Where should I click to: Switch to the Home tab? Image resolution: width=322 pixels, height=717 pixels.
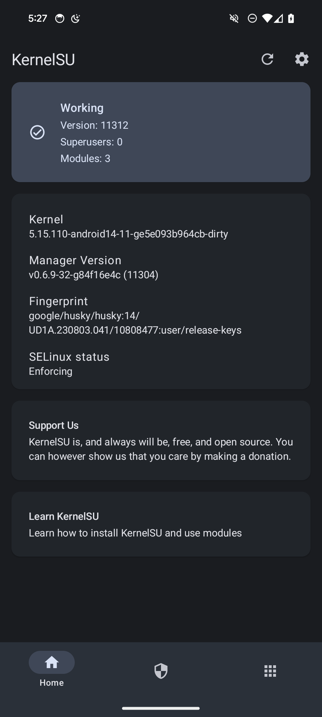[51, 669]
